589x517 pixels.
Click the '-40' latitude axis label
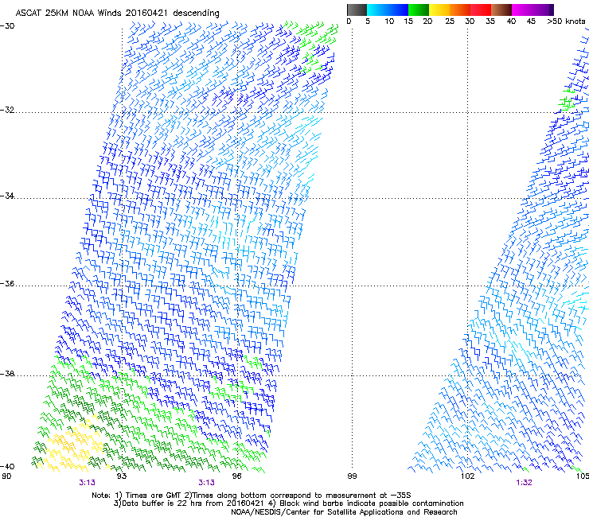(x=7, y=466)
